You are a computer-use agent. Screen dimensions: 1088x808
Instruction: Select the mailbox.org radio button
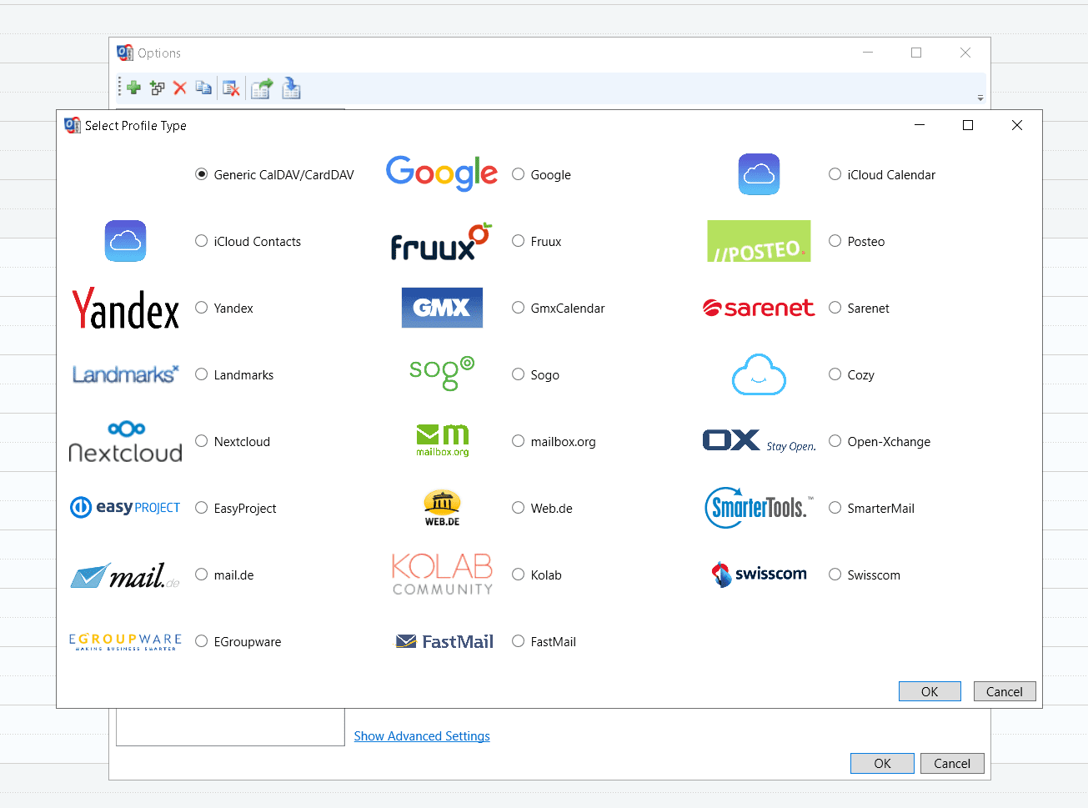point(554,441)
